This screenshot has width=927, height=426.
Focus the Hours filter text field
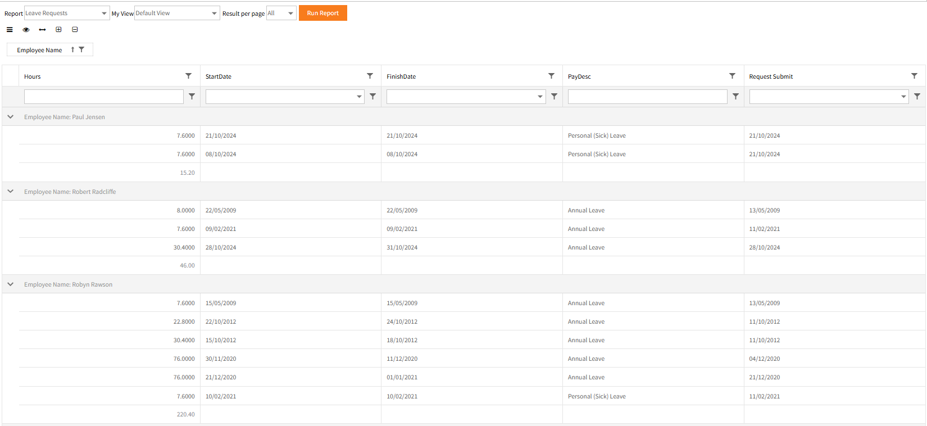[x=104, y=97]
